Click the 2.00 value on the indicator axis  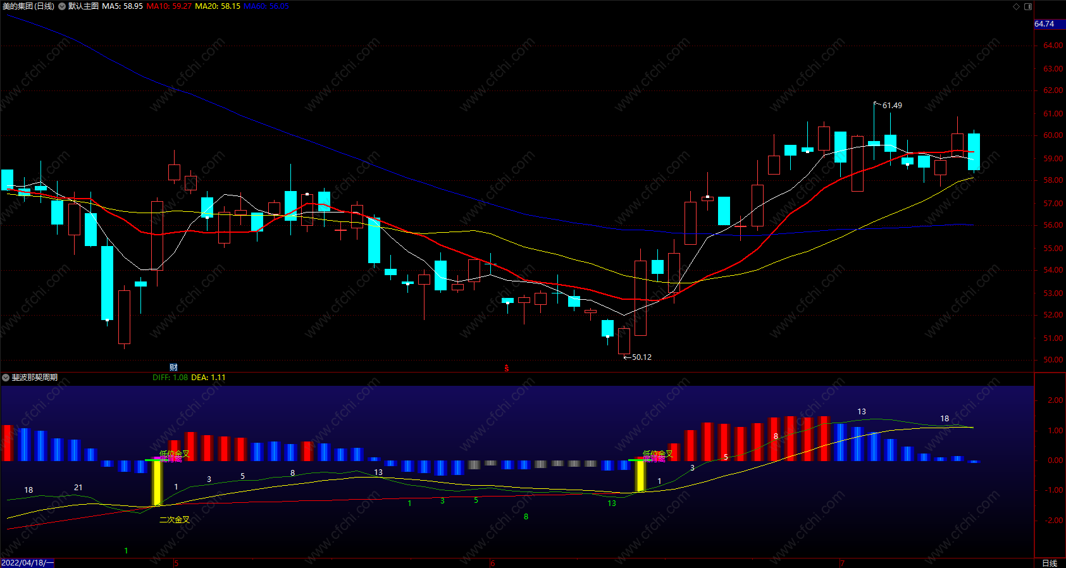1055,400
